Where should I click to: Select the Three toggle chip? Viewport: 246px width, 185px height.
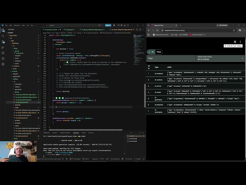159,52
